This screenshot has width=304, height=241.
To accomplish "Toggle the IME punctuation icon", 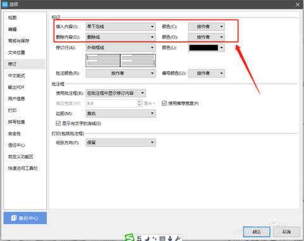I will (x=155, y=238).
